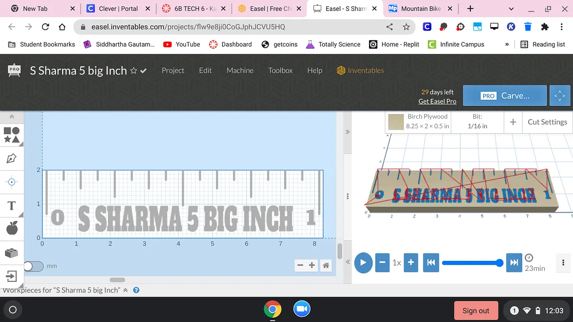Toggle the inch/mm unit switch

coord(33,266)
